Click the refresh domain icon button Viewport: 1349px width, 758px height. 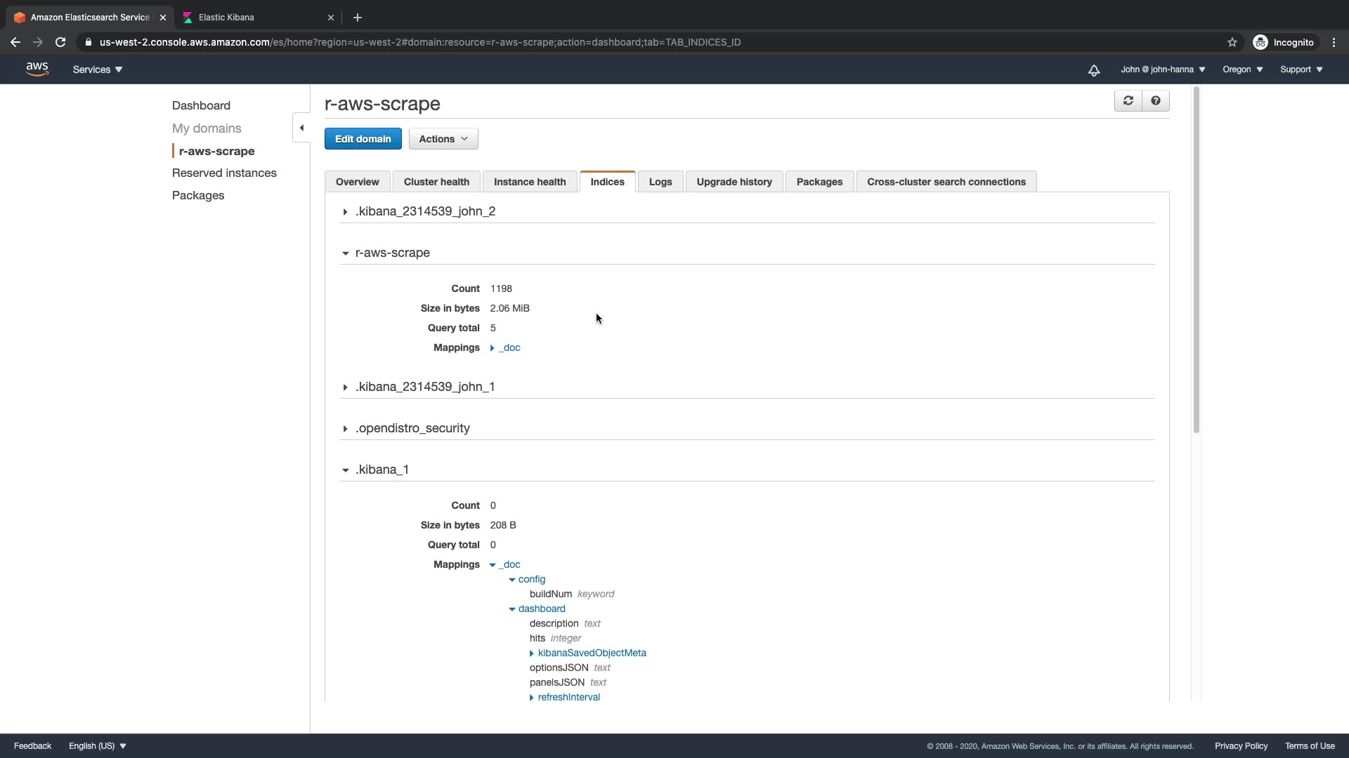coord(1128,101)
